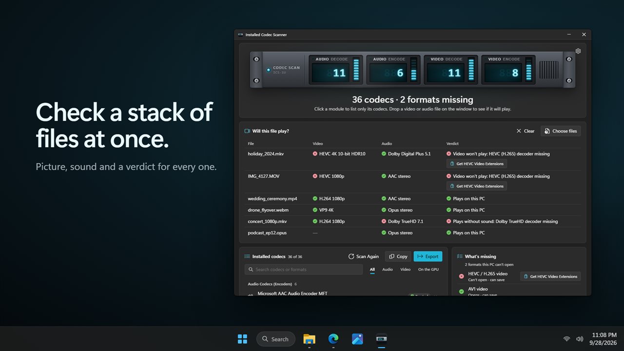Click the file name 'concert_1080p.mkv'
This screenshot has width=624, height=351.
[x=267, y=221]
